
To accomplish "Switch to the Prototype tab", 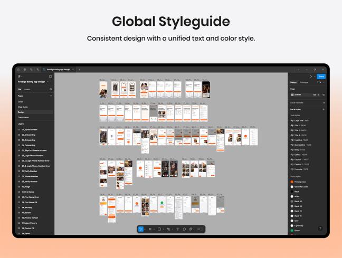I will click(304, 82).
